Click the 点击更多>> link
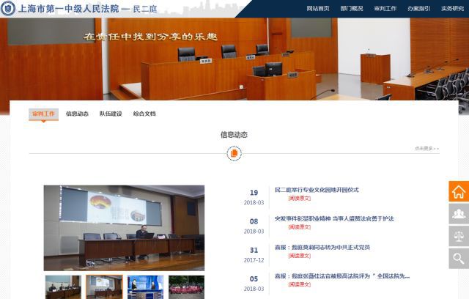The height and width of the screenshot is (299, 469). tap(426, 148)
